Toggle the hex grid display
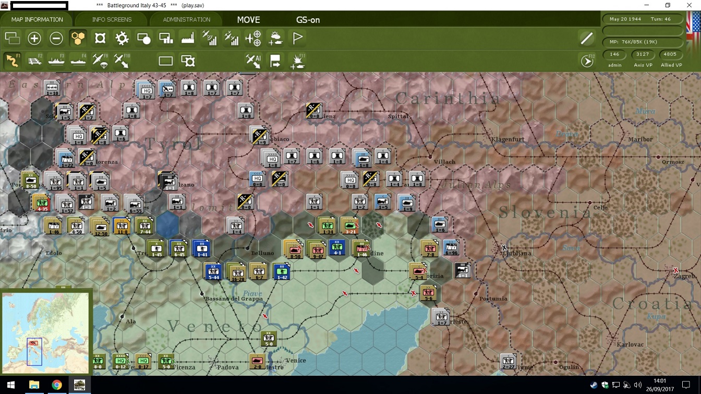Image resolution: width=701 pixels, height=394 pixels. pos(78,38)
